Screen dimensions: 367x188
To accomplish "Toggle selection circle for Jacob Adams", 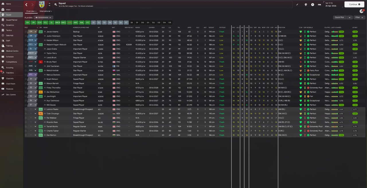I will tap(26, 32).
